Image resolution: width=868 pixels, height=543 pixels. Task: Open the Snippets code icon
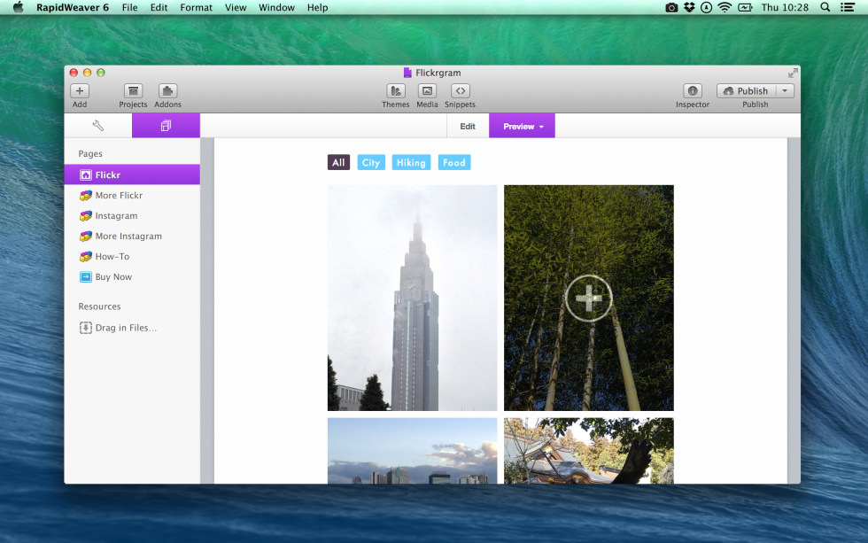click(460, 90)
